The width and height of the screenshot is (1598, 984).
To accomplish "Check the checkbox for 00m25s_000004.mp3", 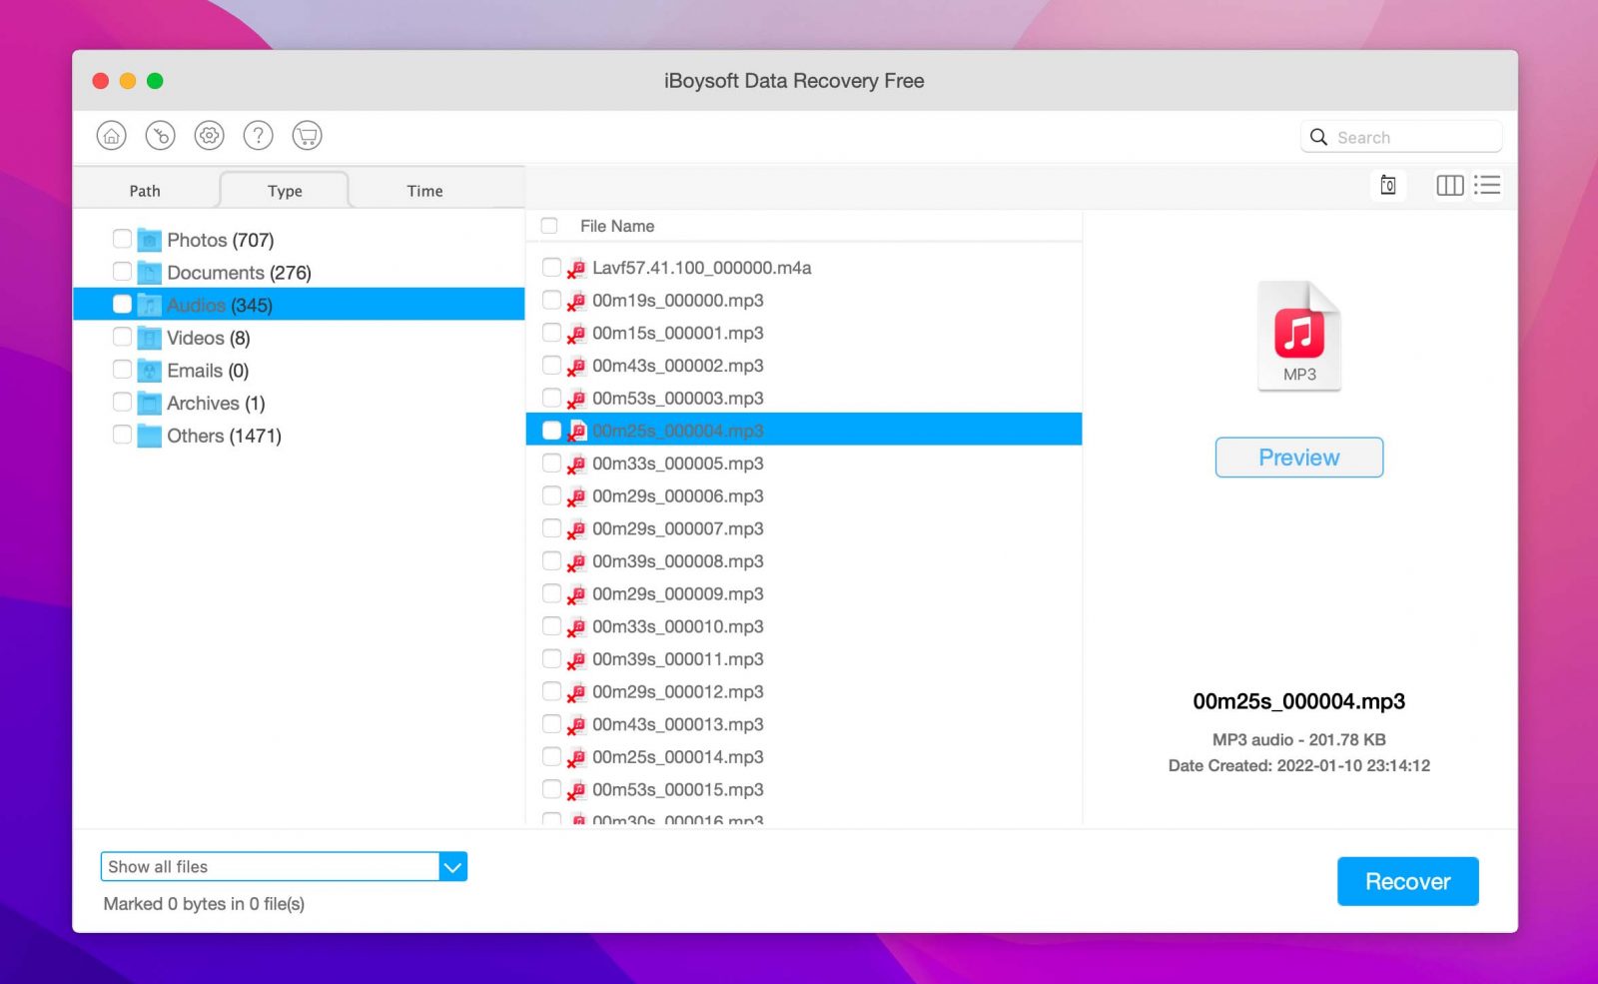I will click(x=552, y=430).
